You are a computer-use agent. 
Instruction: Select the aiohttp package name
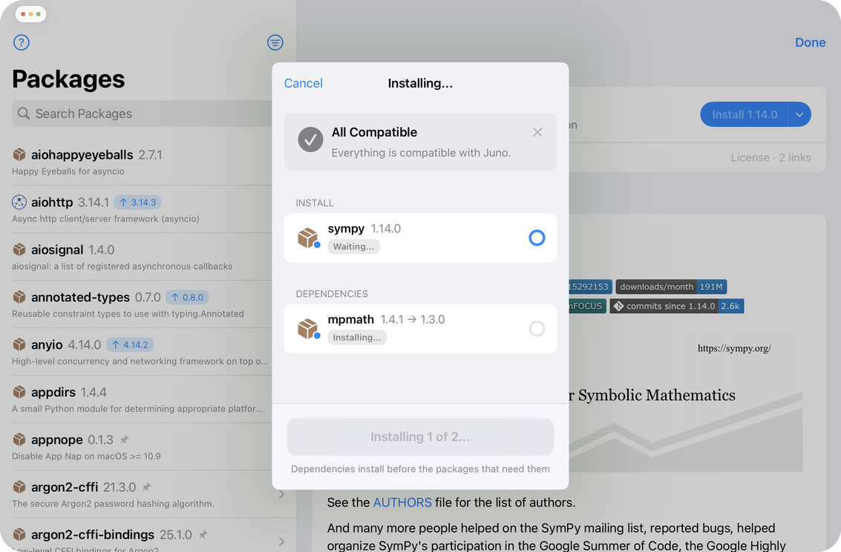[x=52, y=202]
